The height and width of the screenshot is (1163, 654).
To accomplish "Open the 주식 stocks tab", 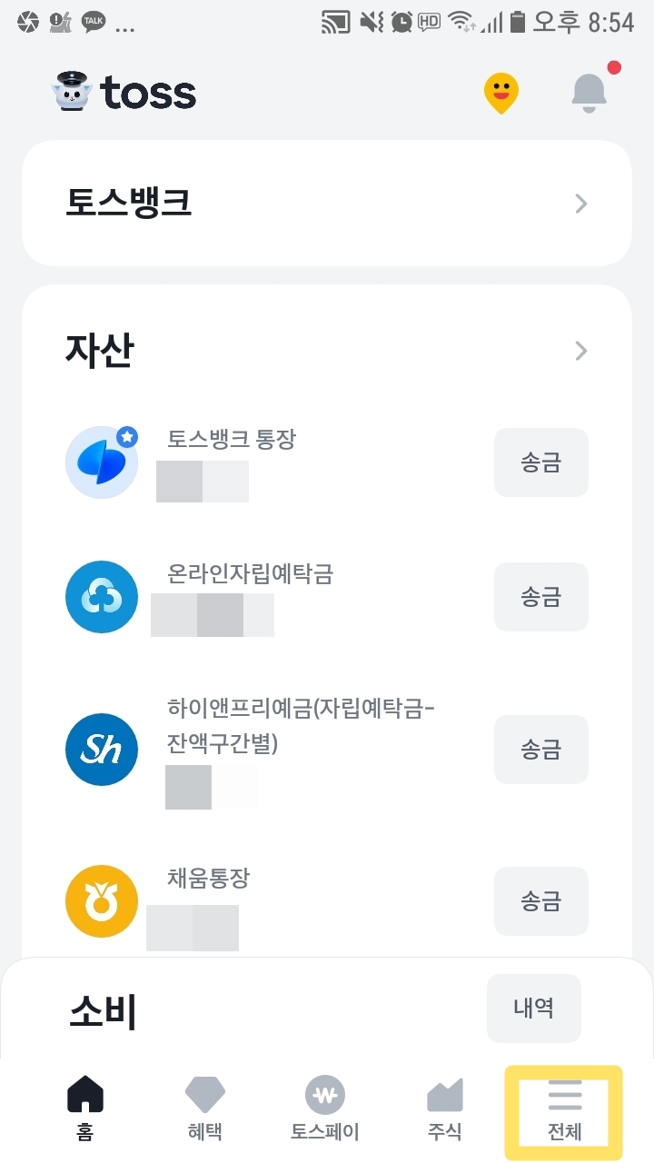I will click(x=445, y=1108).
